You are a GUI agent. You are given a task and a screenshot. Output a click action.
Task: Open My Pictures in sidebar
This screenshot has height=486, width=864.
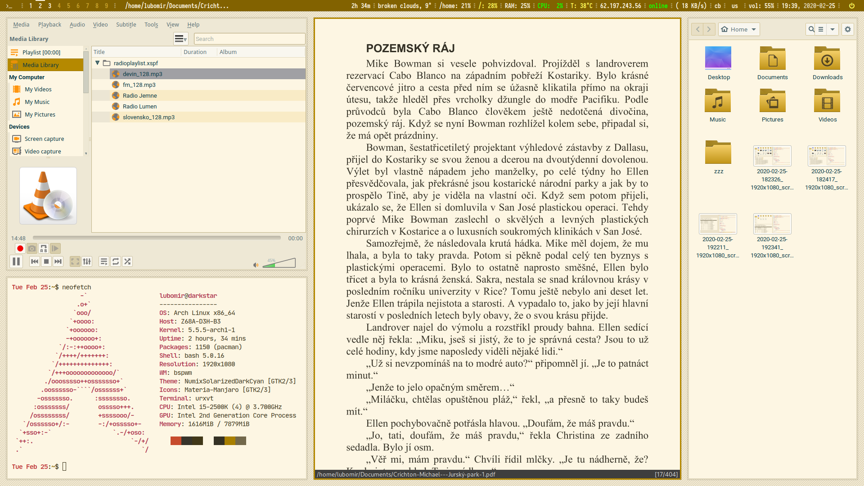point(45,114)
